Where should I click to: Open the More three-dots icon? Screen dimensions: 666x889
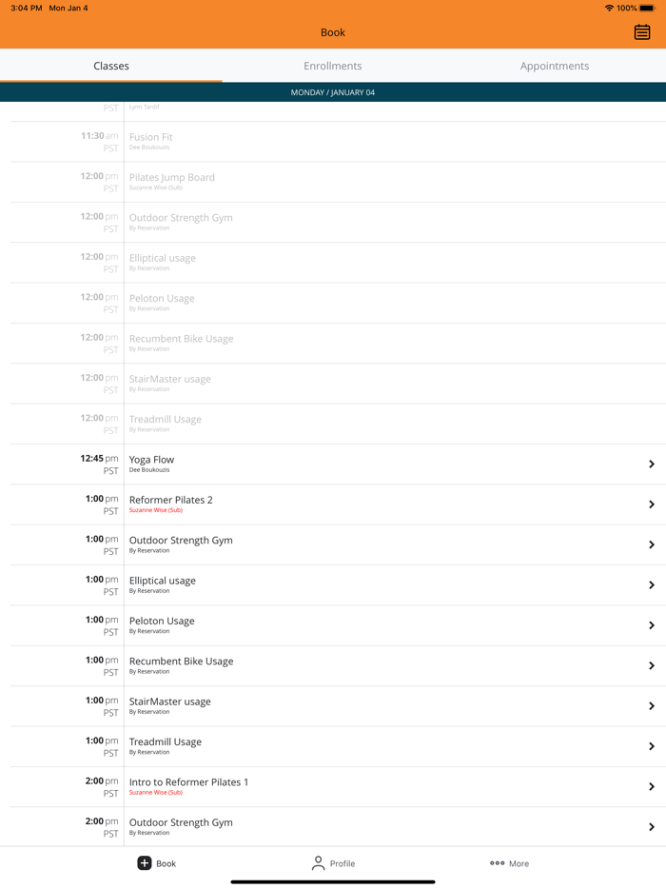(x=497, y=863)
